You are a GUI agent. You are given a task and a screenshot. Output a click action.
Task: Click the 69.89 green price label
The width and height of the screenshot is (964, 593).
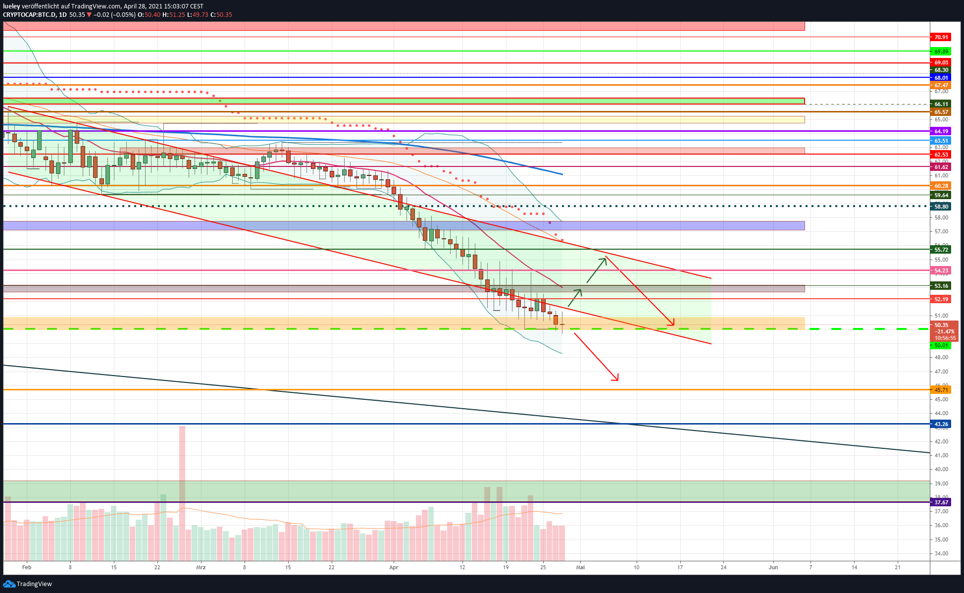point(941,52)
